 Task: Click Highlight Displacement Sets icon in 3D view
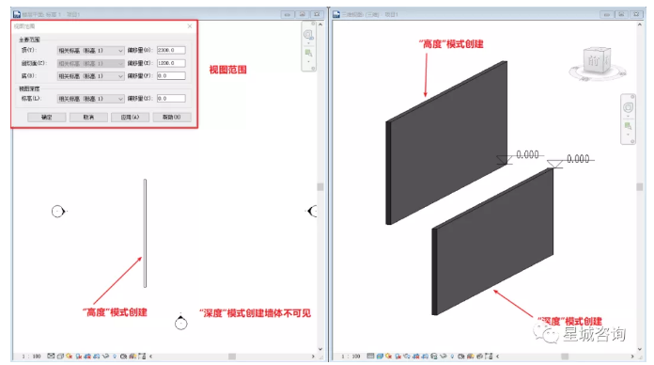click(479, 357)
